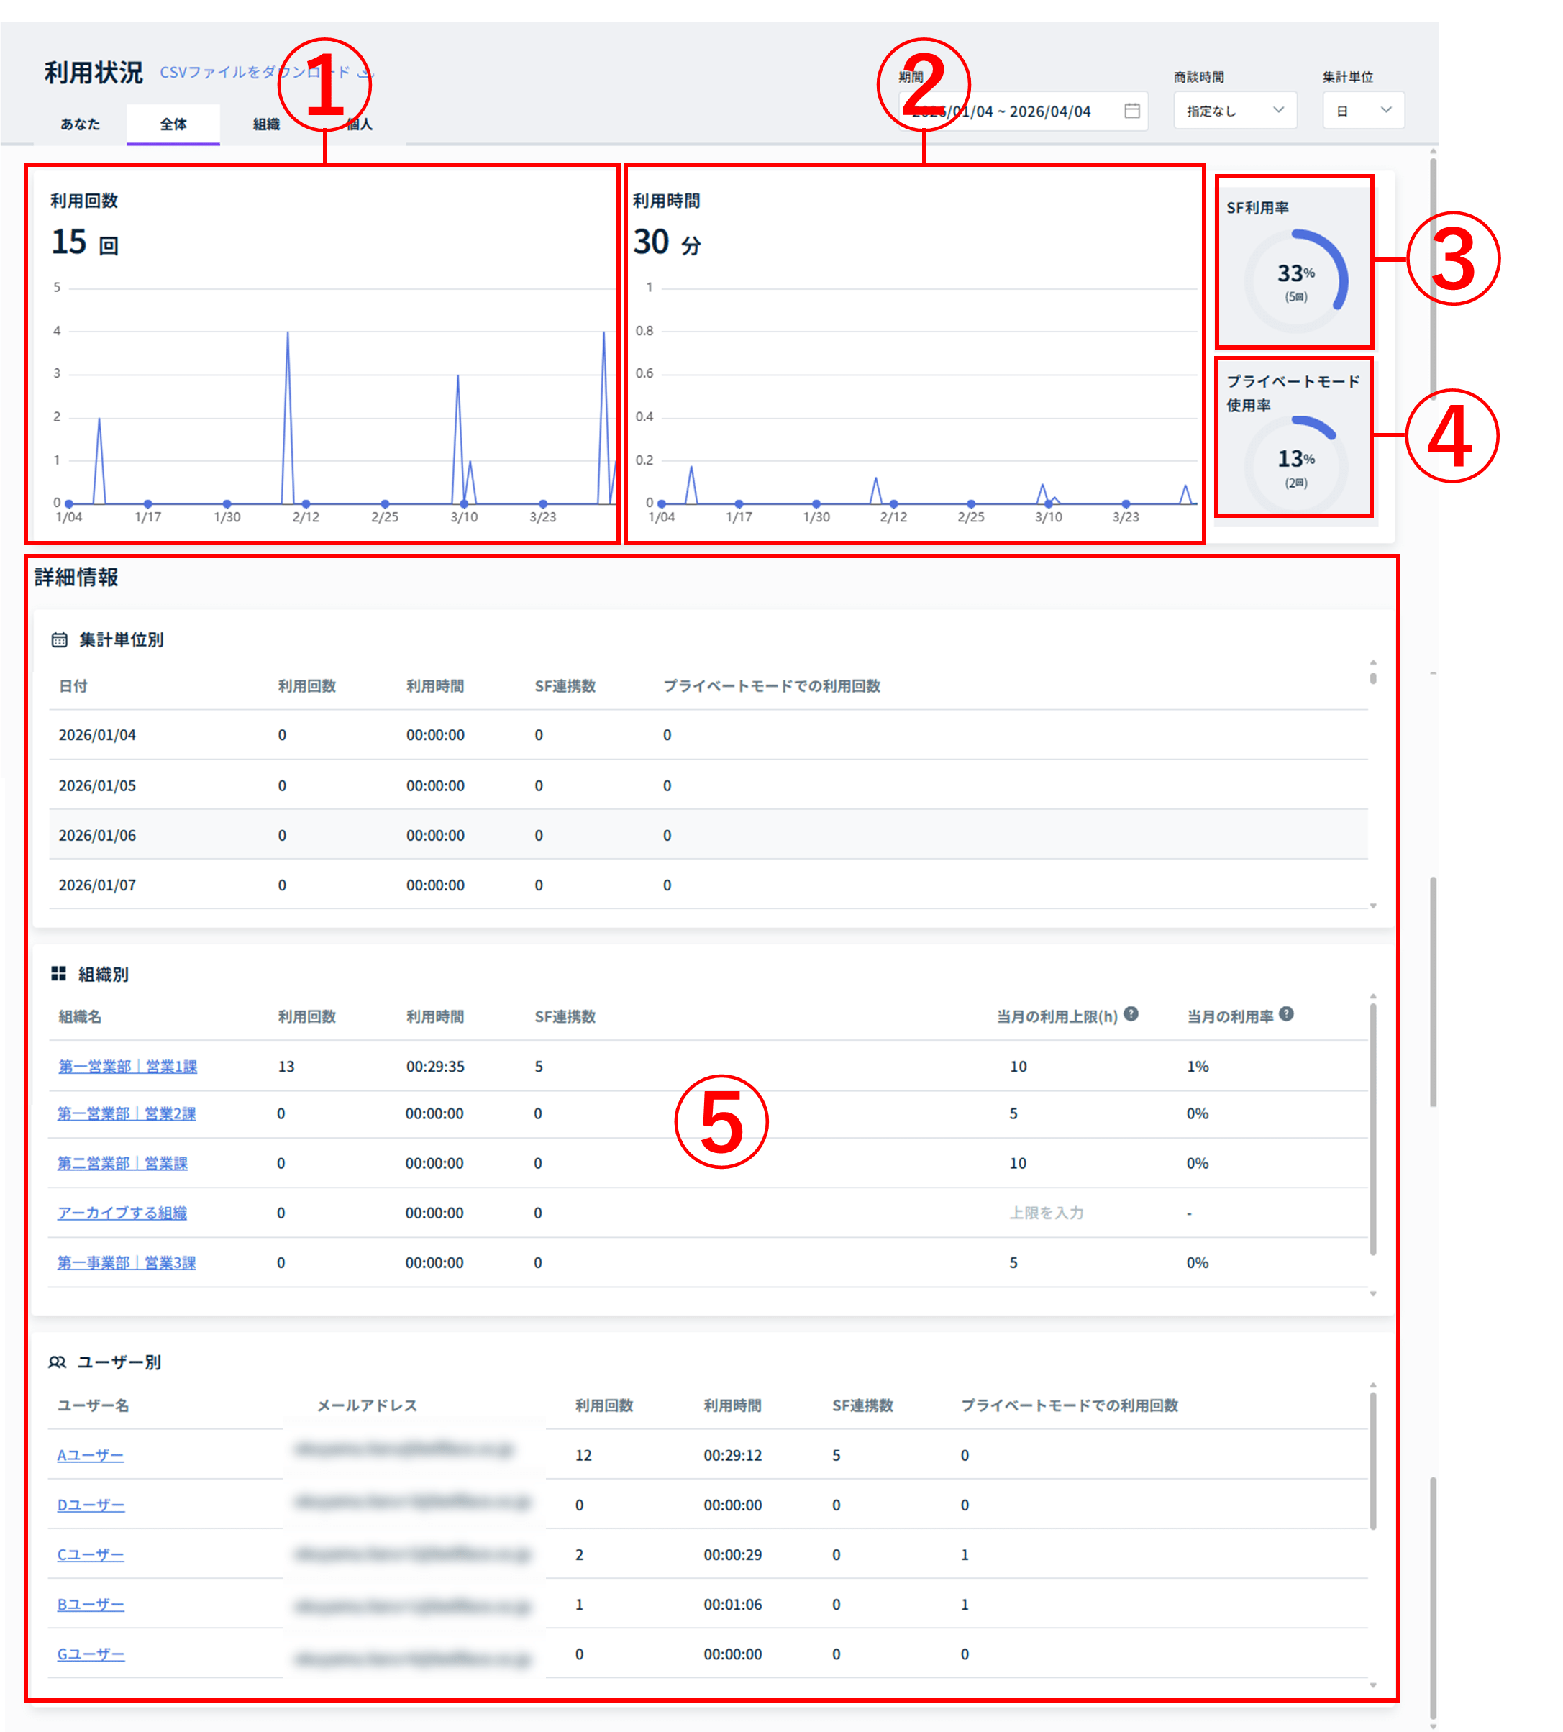Open the 集計単位 dropdown showing 日
1563x1732 pixels.
click(1363, 111)
